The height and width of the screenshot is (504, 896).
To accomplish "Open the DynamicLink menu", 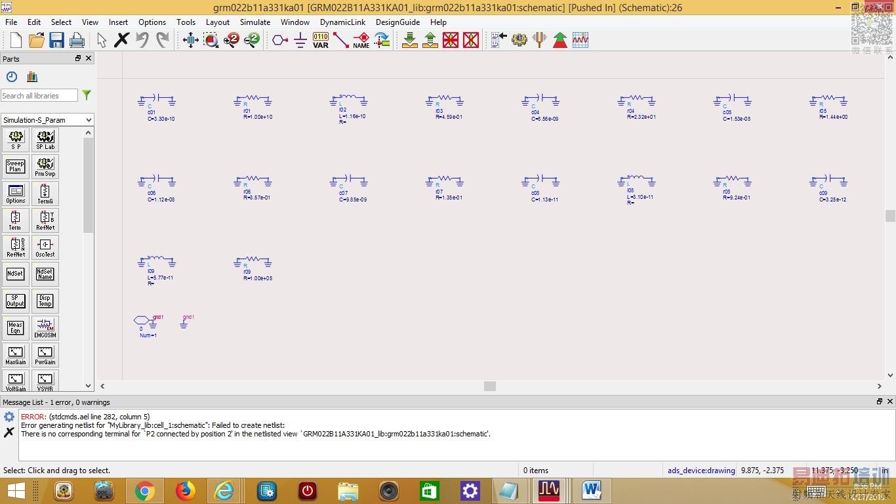I will [343, 22].
